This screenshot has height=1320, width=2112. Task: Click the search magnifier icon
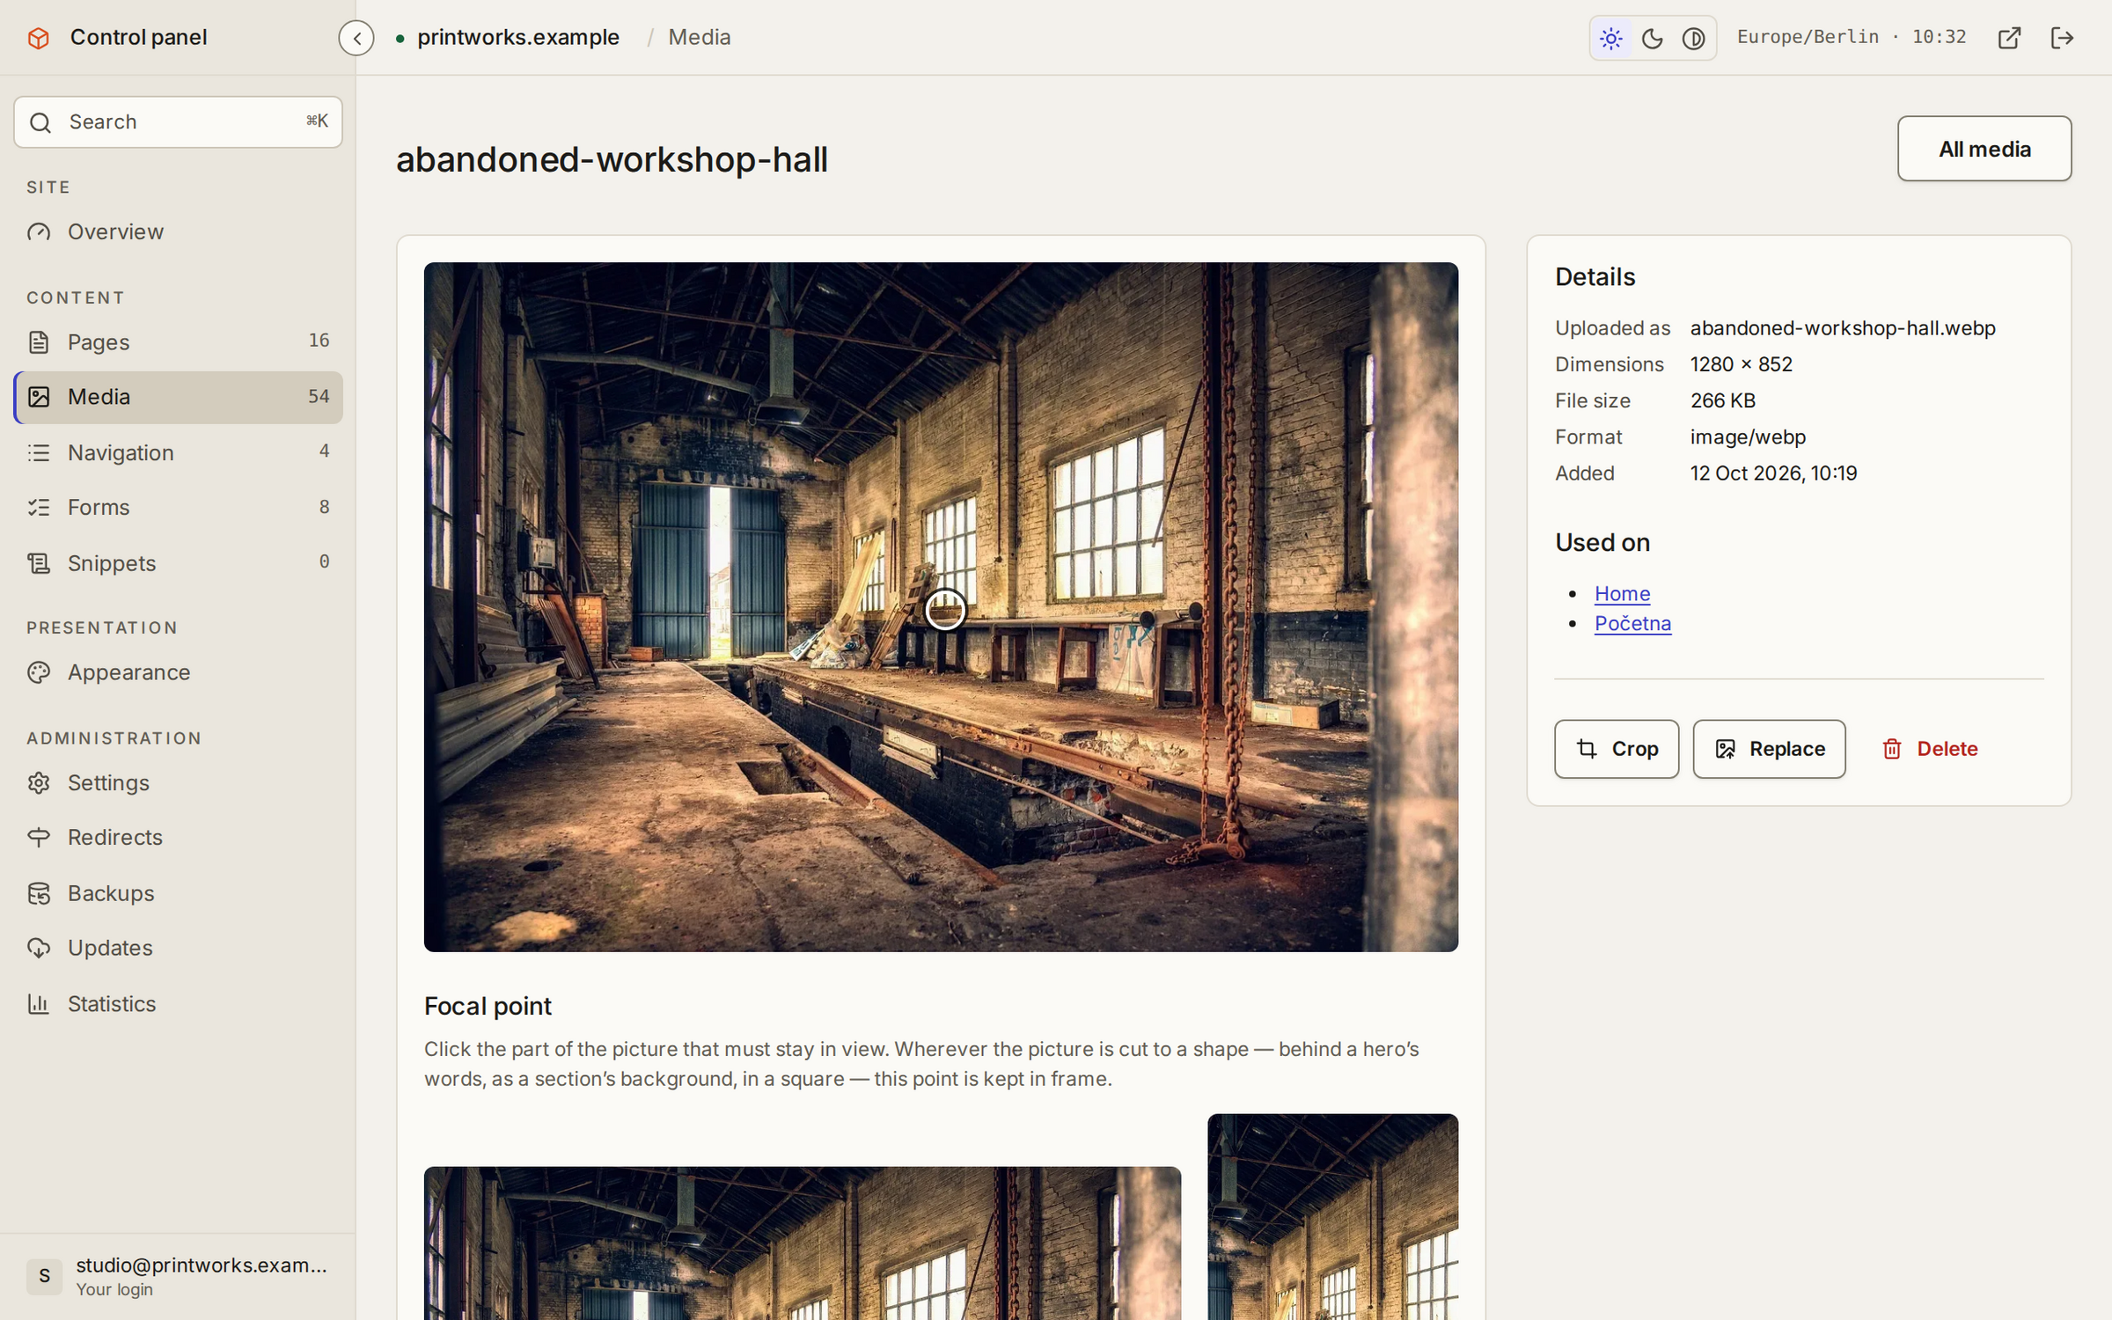click(x=40, y=122)
